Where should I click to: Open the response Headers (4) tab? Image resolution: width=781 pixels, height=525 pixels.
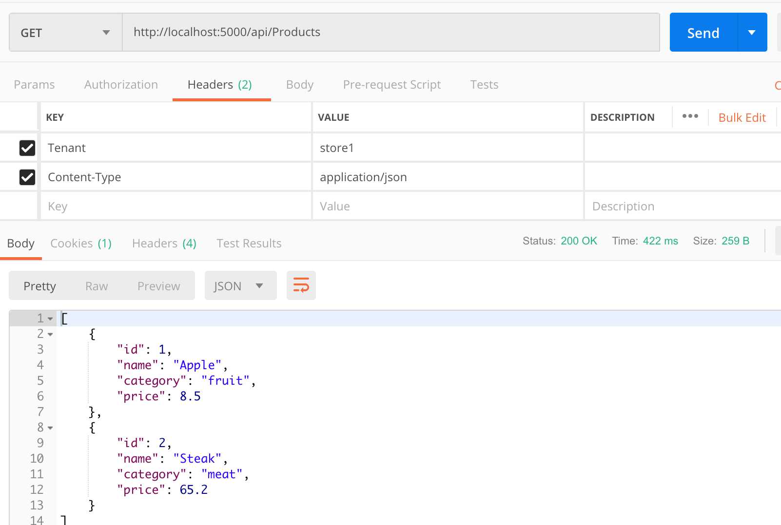point(164,243)
